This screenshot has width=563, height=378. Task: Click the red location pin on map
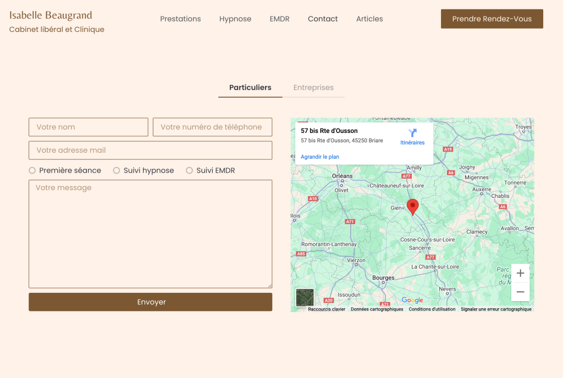pos(412,207)
